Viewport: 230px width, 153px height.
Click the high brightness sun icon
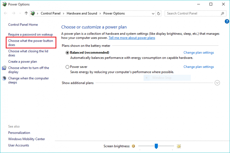coord(179,146)
